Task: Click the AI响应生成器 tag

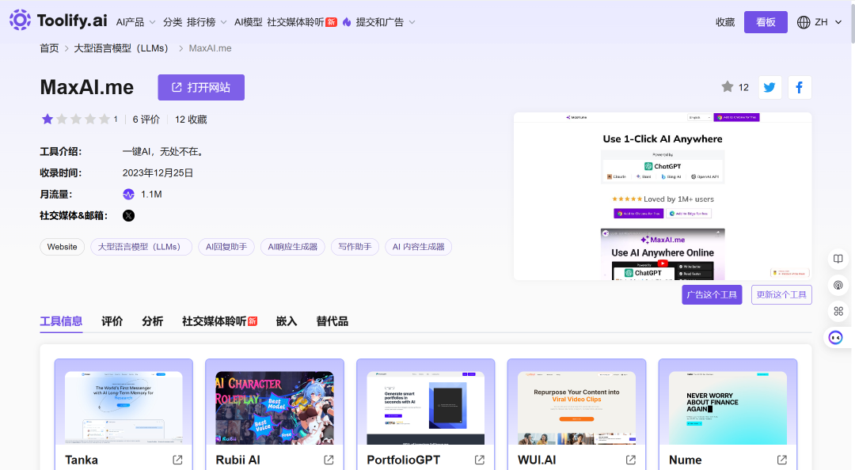Action: (x=293, y=247)
